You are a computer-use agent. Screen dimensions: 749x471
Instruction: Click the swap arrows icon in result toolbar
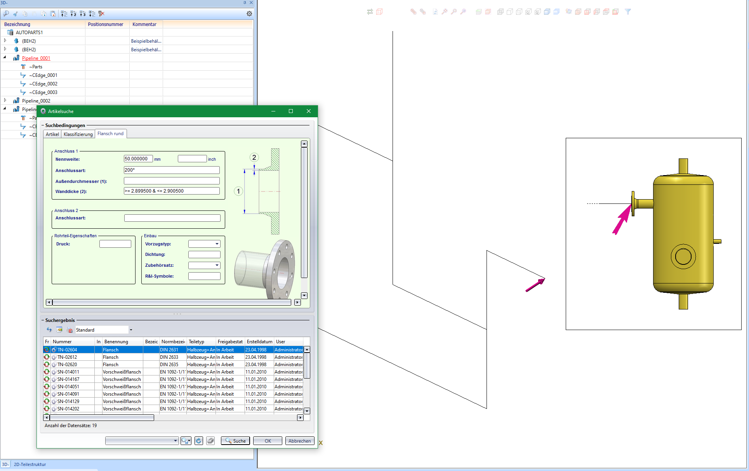[49, 330]
